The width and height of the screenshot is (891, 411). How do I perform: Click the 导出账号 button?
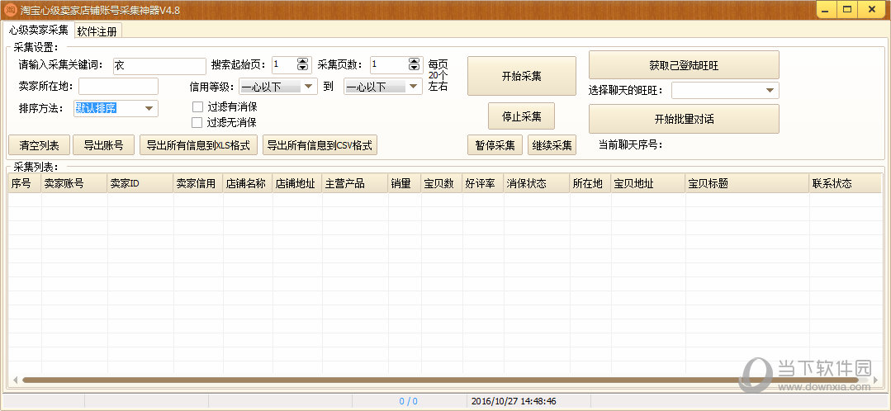tap(103, 144)
